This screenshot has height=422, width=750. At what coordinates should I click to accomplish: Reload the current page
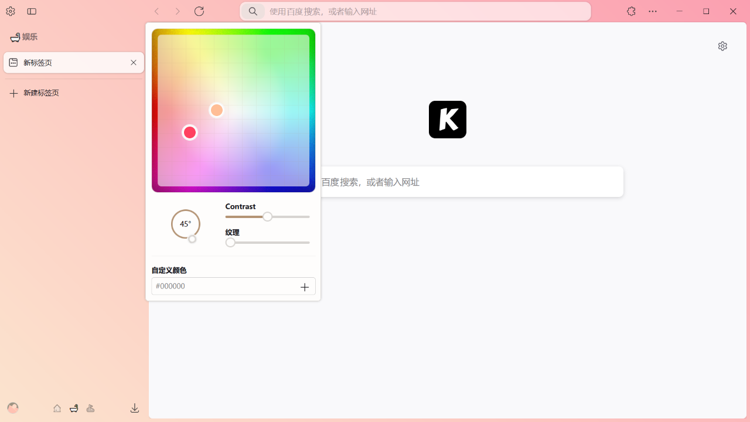pos(199,11)
